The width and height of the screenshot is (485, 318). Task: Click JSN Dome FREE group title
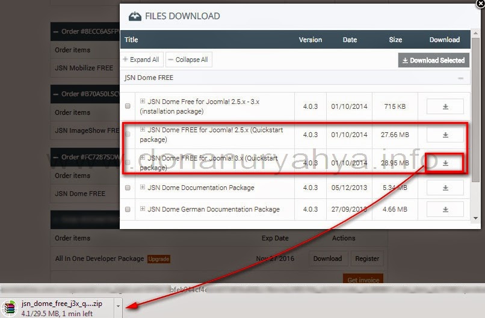149,78
